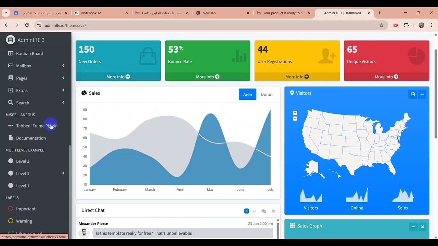Collapse the Sales Graph card

coord(413,227)
